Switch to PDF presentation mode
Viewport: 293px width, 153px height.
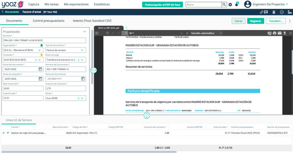[x=269, y=33]
